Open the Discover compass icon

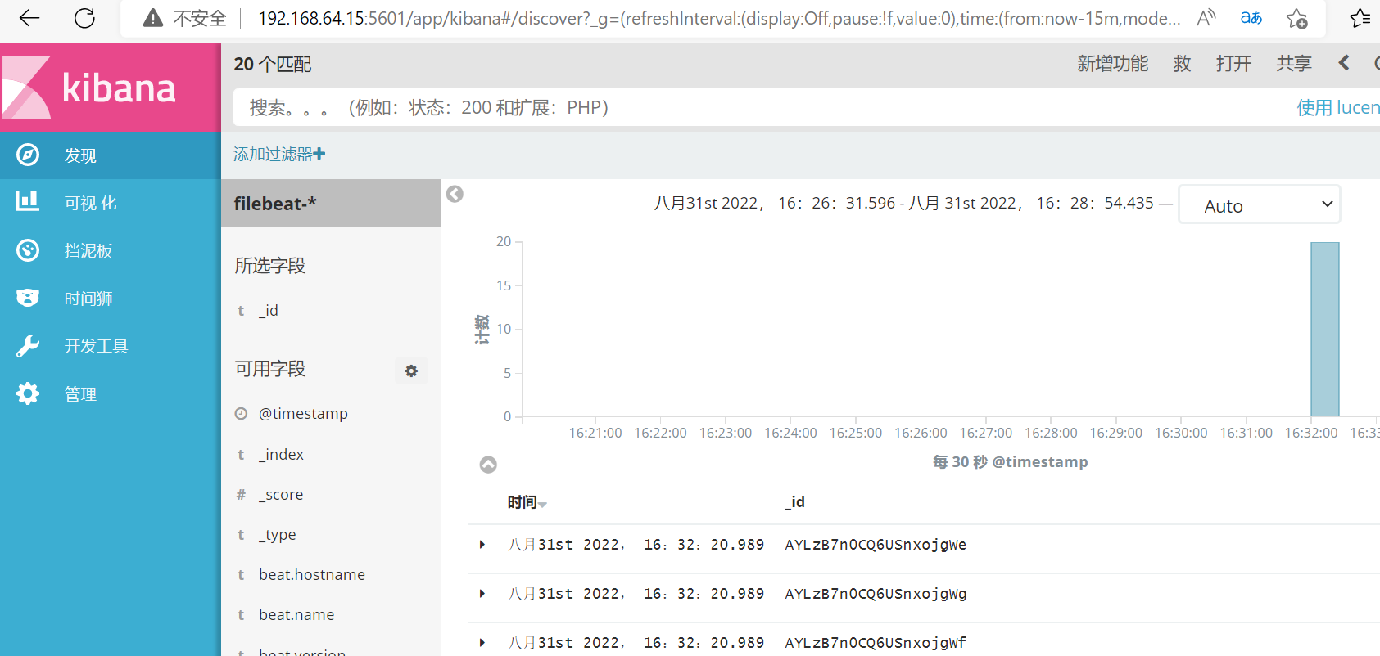click(28, 155)
